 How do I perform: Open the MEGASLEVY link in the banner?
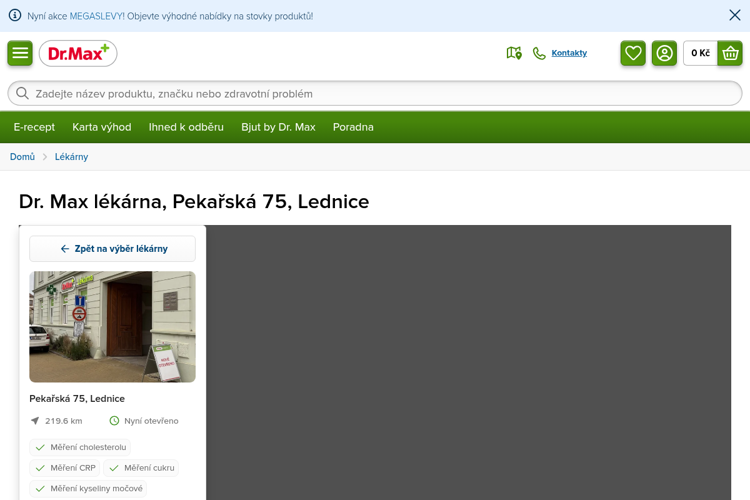coord(97,16)
